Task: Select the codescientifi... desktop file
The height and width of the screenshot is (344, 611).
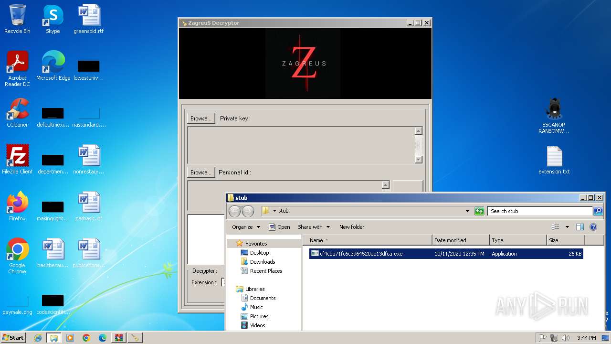Action: click(x=53, y=306)
